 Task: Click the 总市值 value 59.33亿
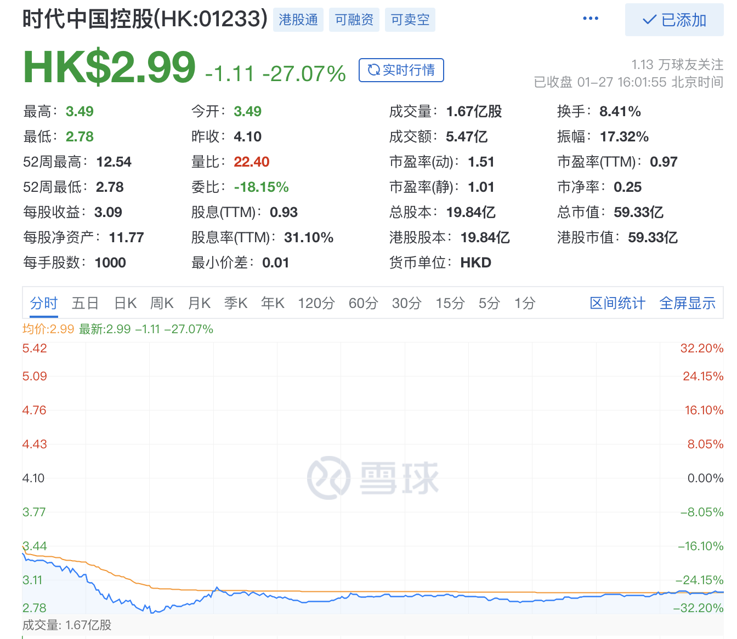point(638,213)
